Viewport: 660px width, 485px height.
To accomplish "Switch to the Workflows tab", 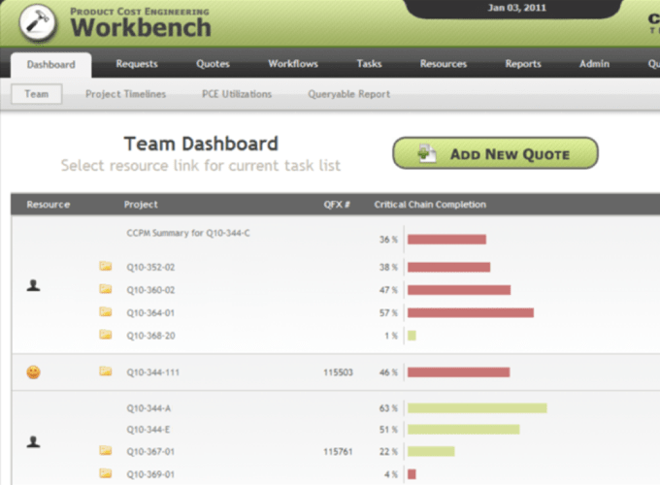I will (x=293, y=64).
